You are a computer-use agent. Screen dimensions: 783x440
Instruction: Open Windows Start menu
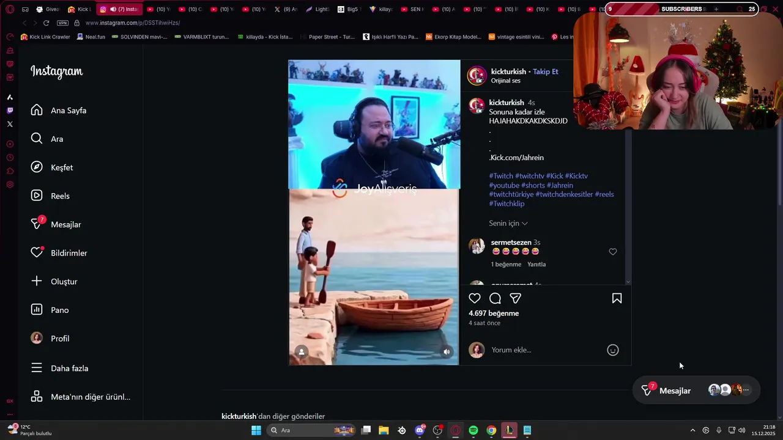click(256, 430)
